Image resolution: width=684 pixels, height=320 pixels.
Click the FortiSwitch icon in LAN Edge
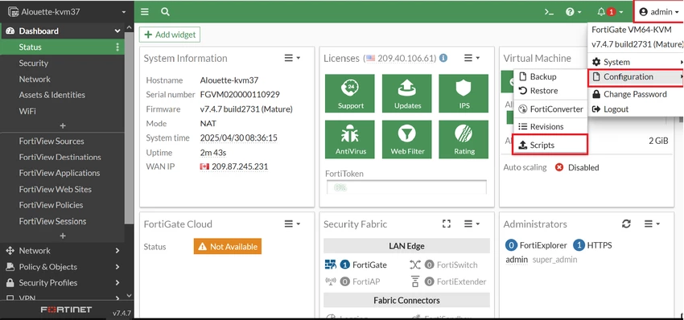[415, 265]
